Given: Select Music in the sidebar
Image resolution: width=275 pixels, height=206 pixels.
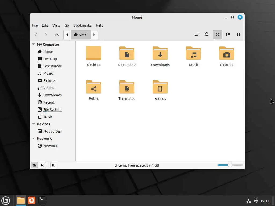Looking at the screenshot, I should click(53, 73).
